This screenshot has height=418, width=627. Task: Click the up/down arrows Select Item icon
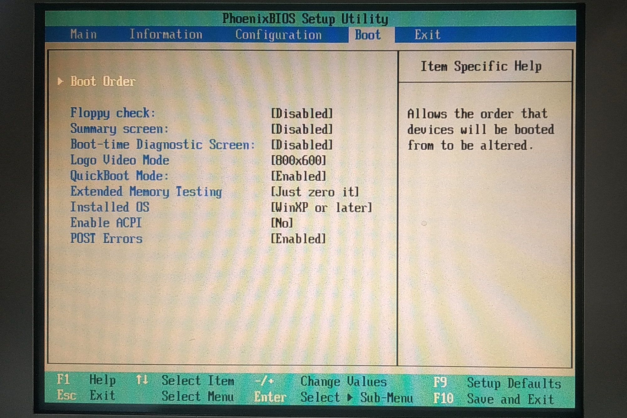[142, 380]
